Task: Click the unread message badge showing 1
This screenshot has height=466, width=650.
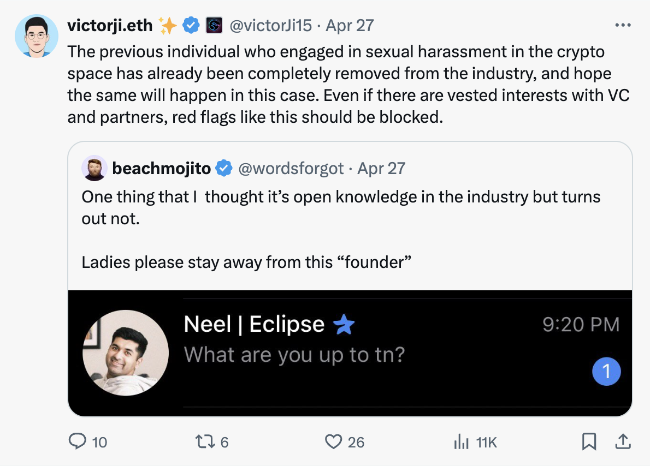Action: click(x=606, y=371)
